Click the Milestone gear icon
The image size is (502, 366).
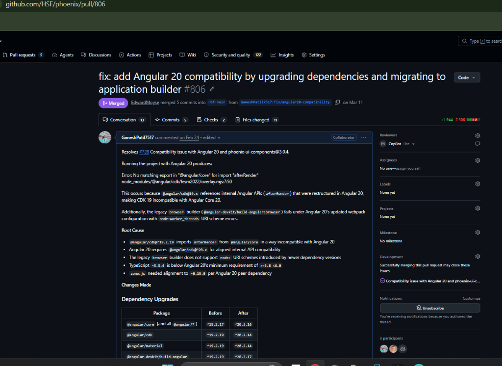click(x=477, y=233)
